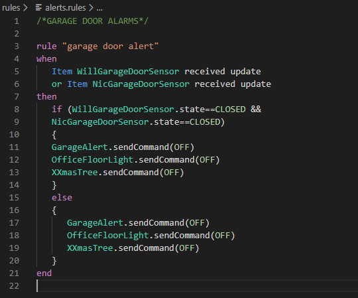358x298 pixels.
Task: Expand the breadcrumb ellipsis symbol list
Action: (99, 9)
